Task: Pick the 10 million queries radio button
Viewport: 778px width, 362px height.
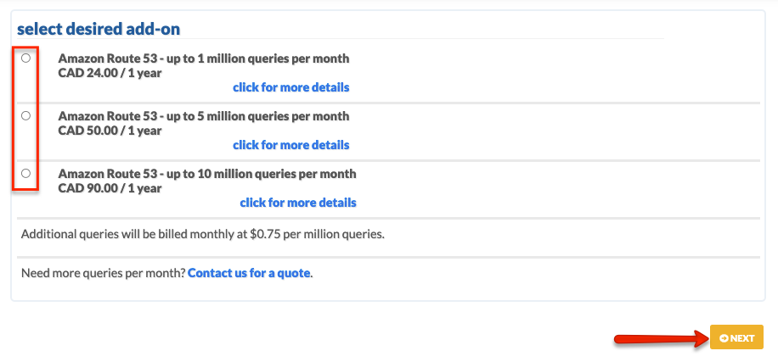Action: click(25, 173)
